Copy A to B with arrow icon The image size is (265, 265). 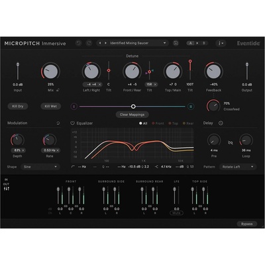click(197, 43)
